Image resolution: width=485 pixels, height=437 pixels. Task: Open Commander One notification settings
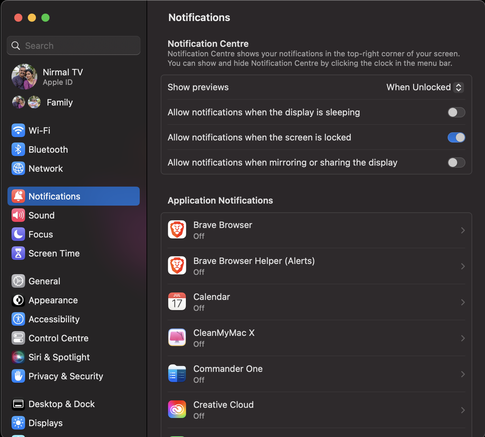(316, 374)
